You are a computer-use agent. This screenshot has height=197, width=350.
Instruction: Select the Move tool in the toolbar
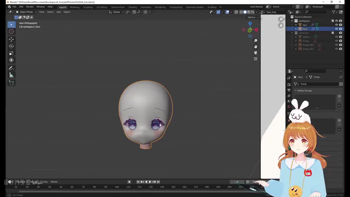[x=11, y=39]
